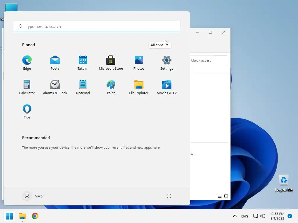This screenshot has height=223, width=298.
Task: Click the Recommended section heading
Action: [x=36, y=138]
